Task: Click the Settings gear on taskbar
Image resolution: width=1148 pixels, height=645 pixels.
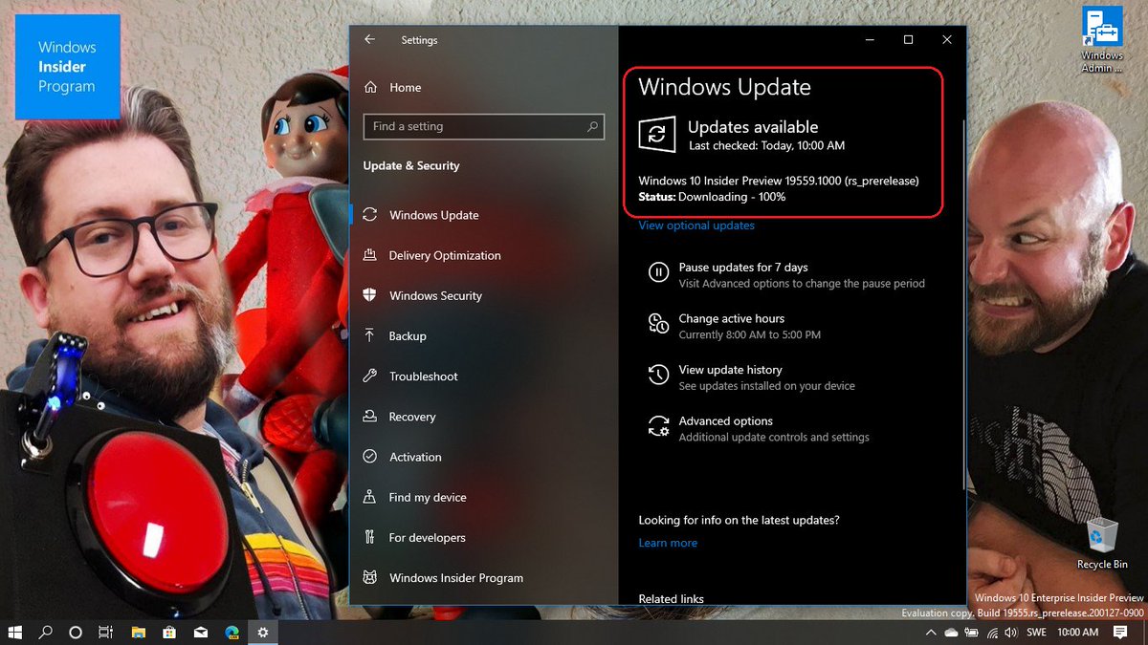Action: point(262,632)
